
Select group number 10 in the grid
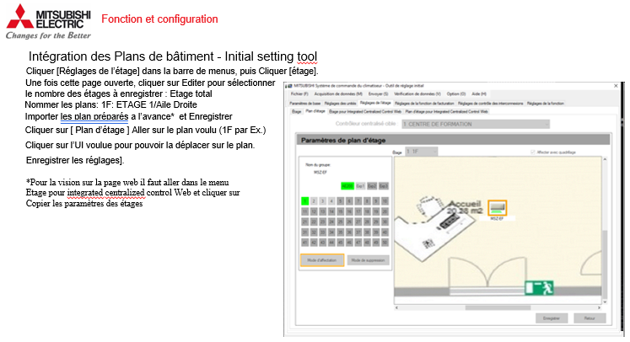coord(385,200)
